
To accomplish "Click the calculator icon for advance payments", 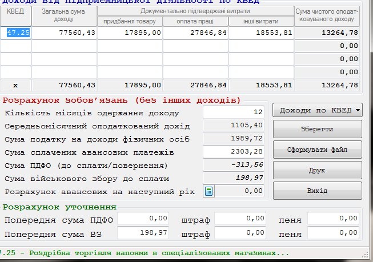I will coord(208,192).
